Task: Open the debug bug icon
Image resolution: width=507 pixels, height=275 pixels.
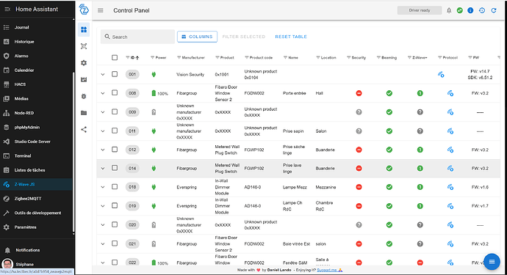Action: click(x=84, y=96)
